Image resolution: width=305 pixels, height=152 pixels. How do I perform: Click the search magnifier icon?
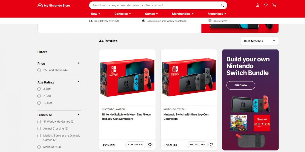222,5
